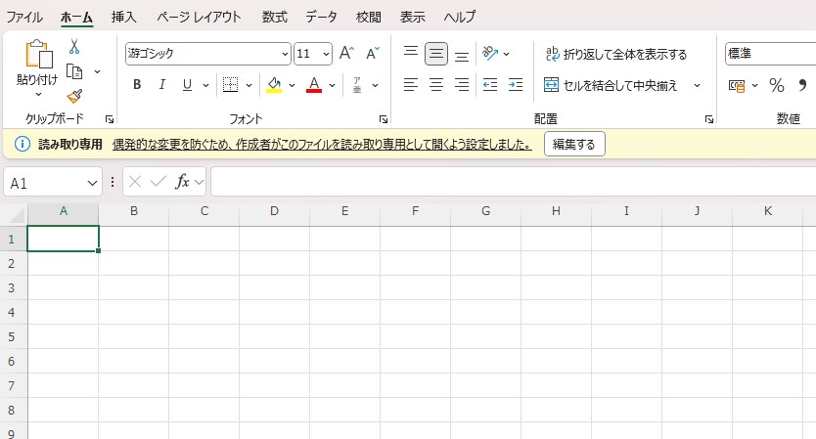Click the Copy icon in Clipboard group
The image size is (816, 439).
[74, 71]
